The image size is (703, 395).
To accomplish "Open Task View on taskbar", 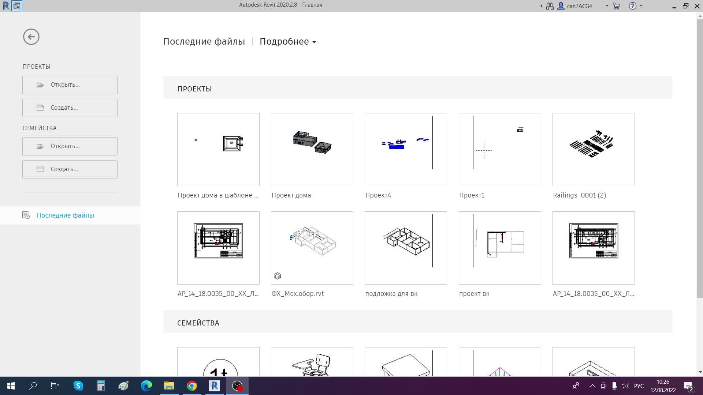I will tap(55, 386).
